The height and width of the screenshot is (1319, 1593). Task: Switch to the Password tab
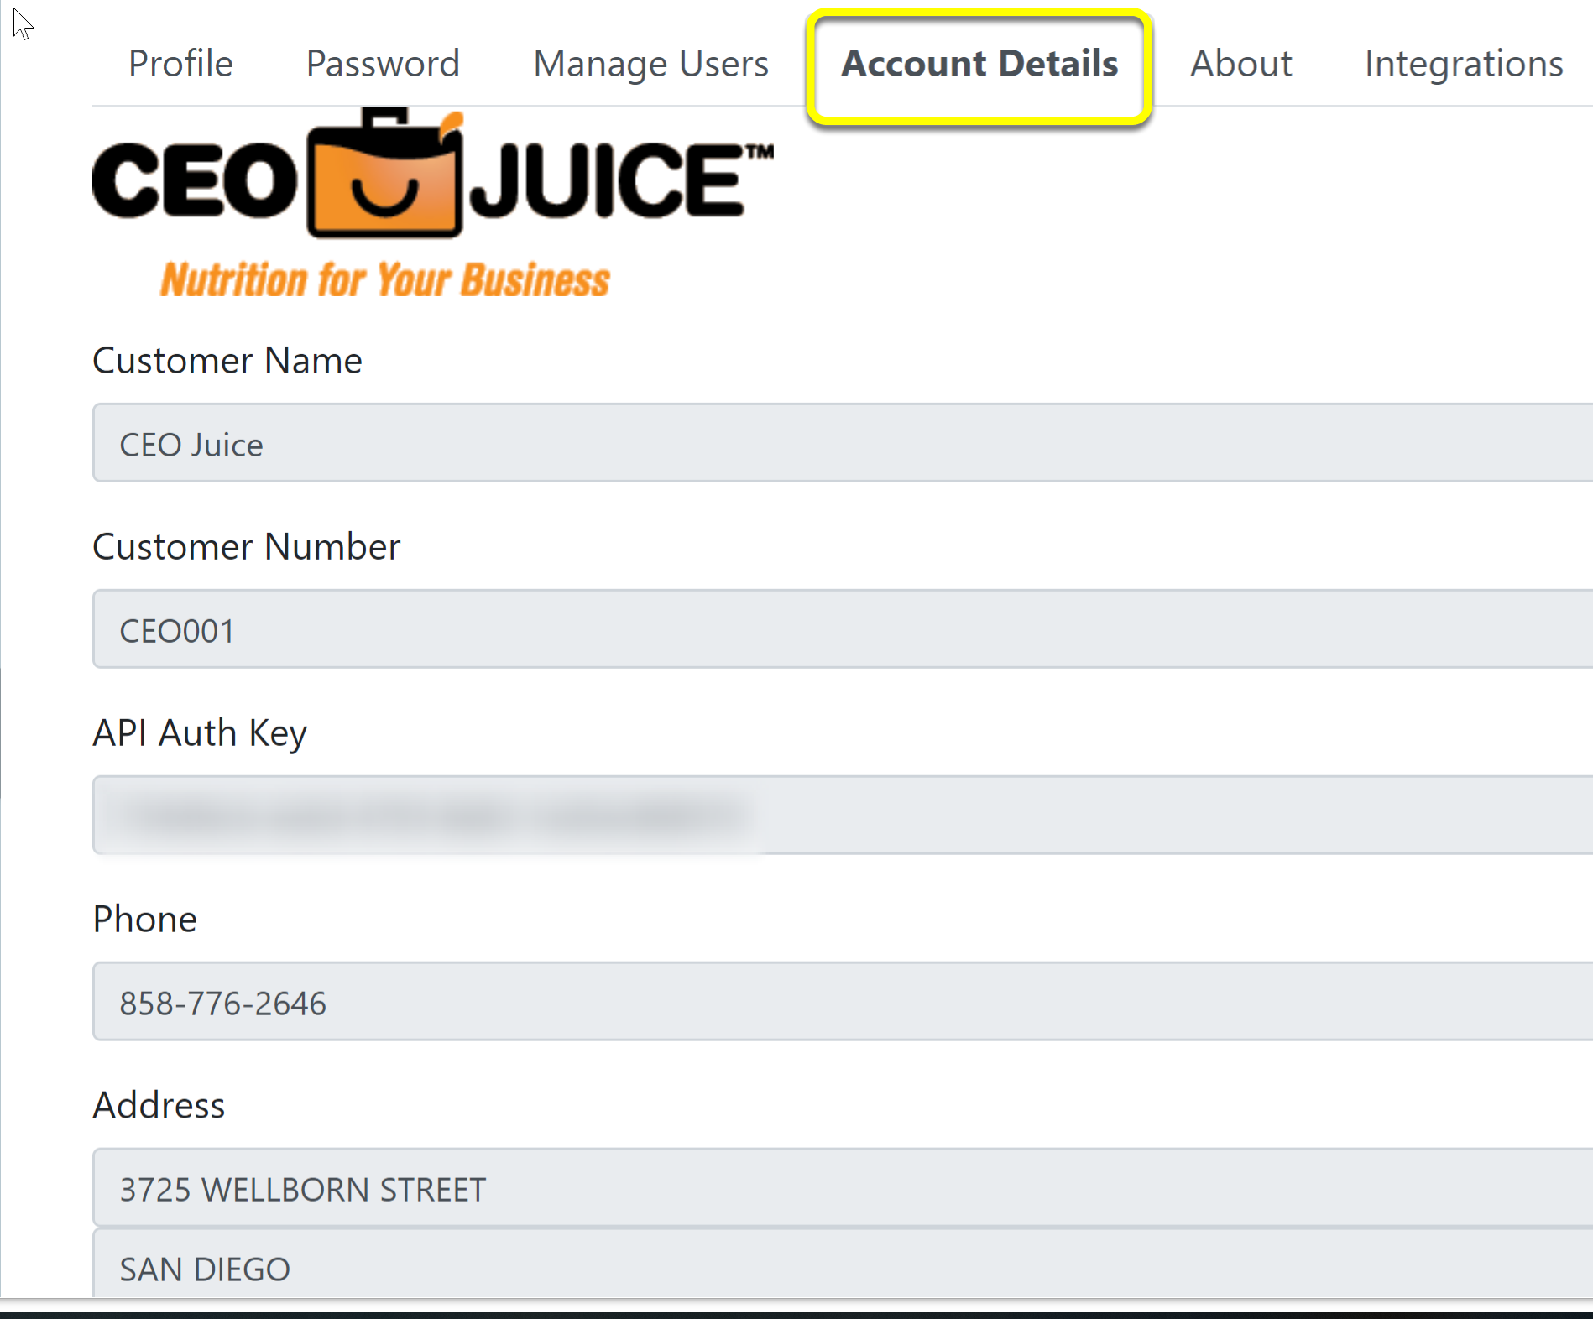[x=383, y=64]
